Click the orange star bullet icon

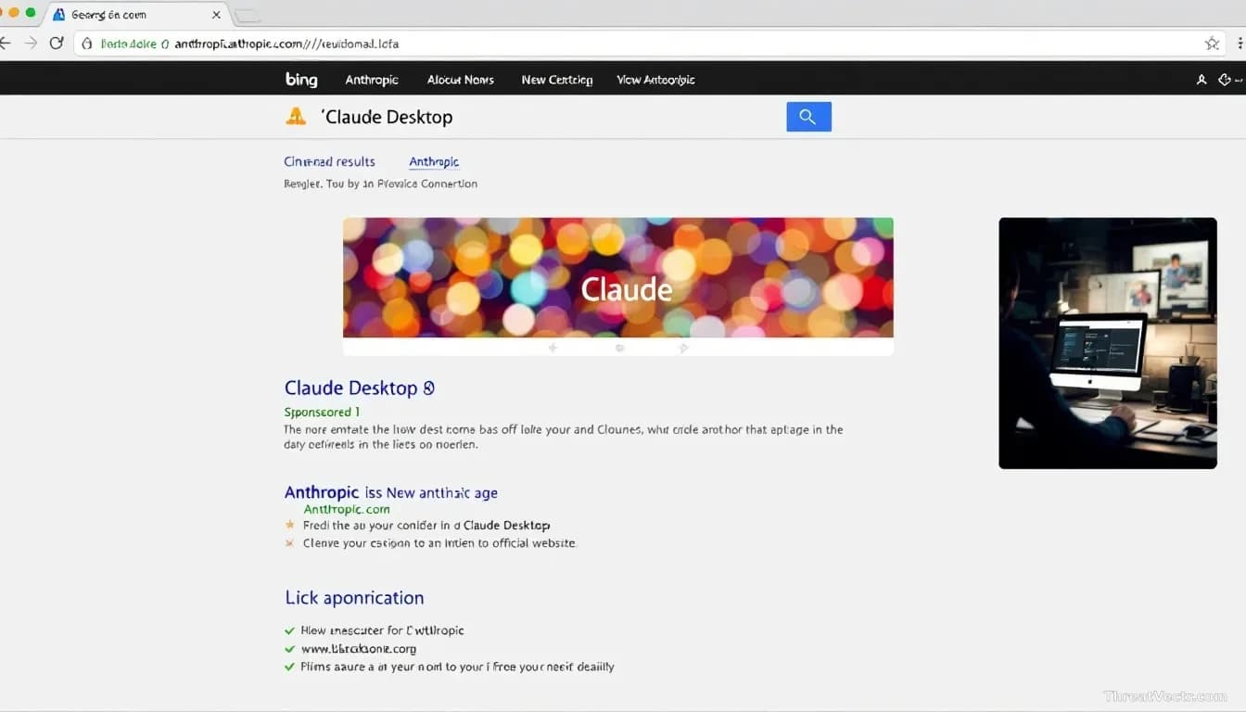290,525
